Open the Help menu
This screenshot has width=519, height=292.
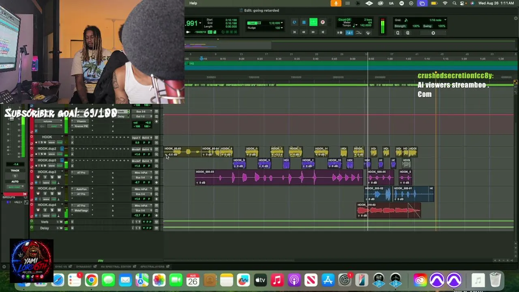193,3
